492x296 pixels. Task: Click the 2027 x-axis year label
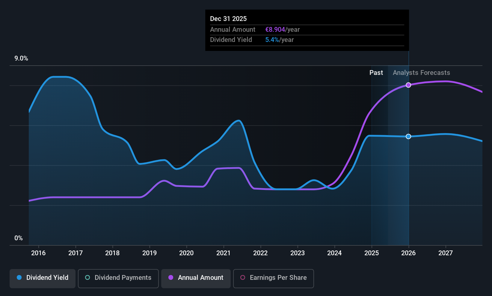pos(446,253)
